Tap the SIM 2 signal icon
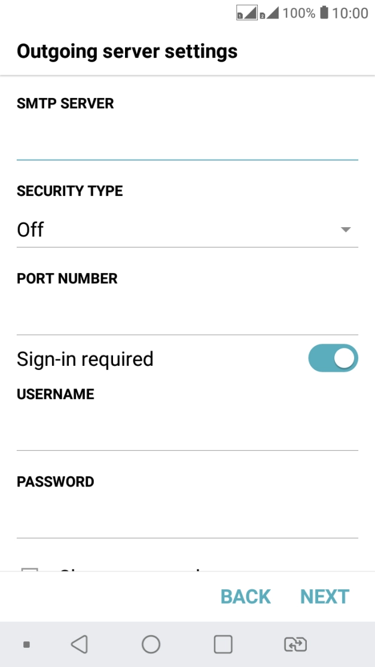Image resolution: width=375 pixels, height=667 pixels. point(269,13)
